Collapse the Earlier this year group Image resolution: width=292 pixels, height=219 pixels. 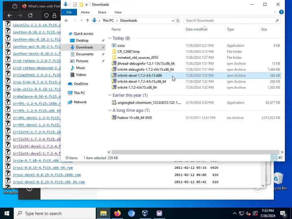click(110, 95)
